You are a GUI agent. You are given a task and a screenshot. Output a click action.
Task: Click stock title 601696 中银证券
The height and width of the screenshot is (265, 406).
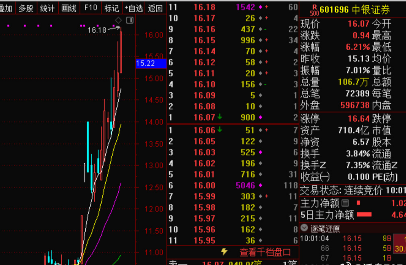tap(355, 9)
